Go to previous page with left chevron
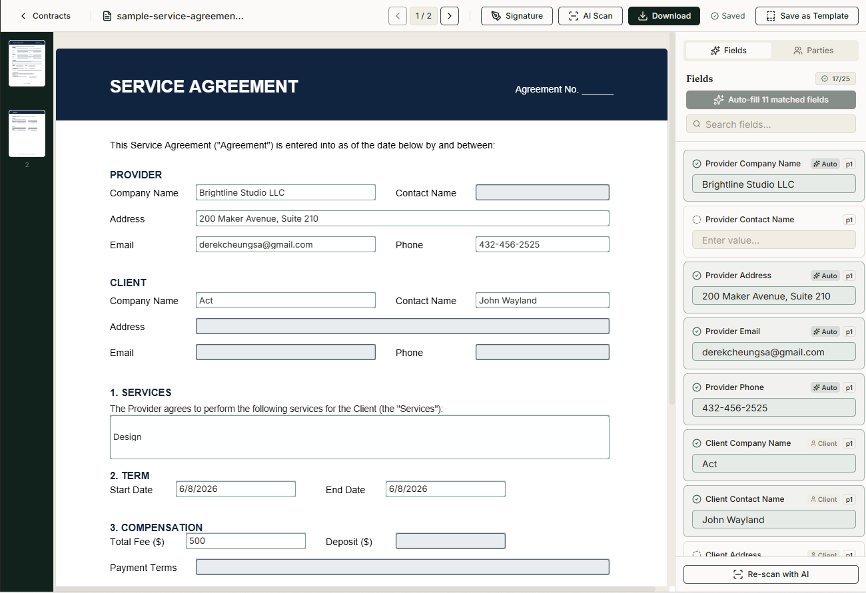 pyautogui.click(x=398, y=16)
